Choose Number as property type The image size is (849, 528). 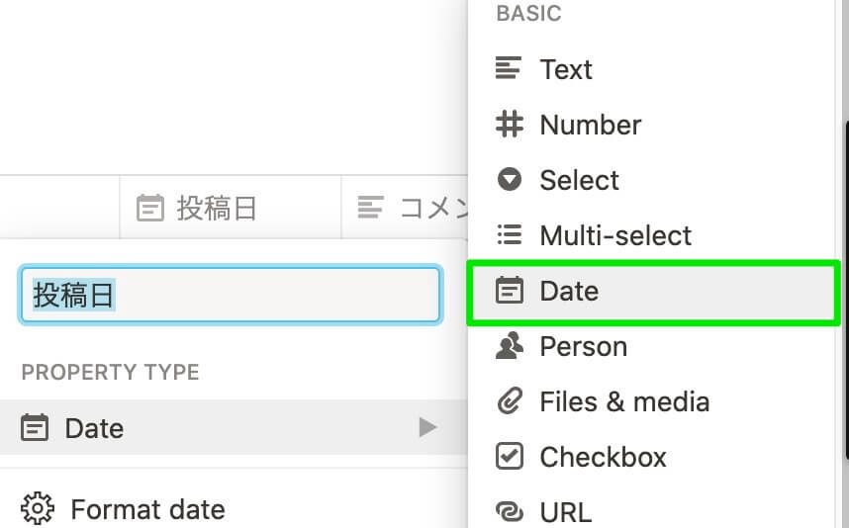[x=651, y=125]
